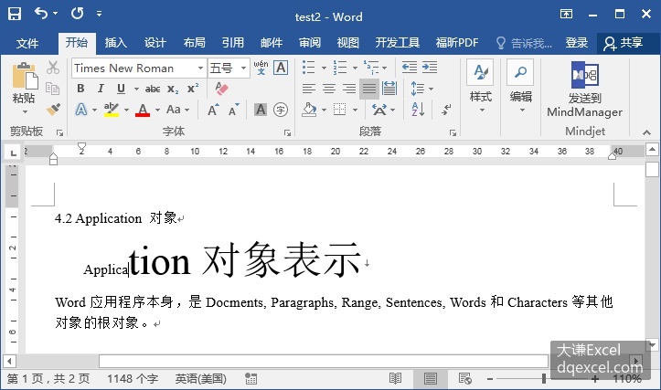
Task: Open the Editing (find) group button
Action: (521, 87)
